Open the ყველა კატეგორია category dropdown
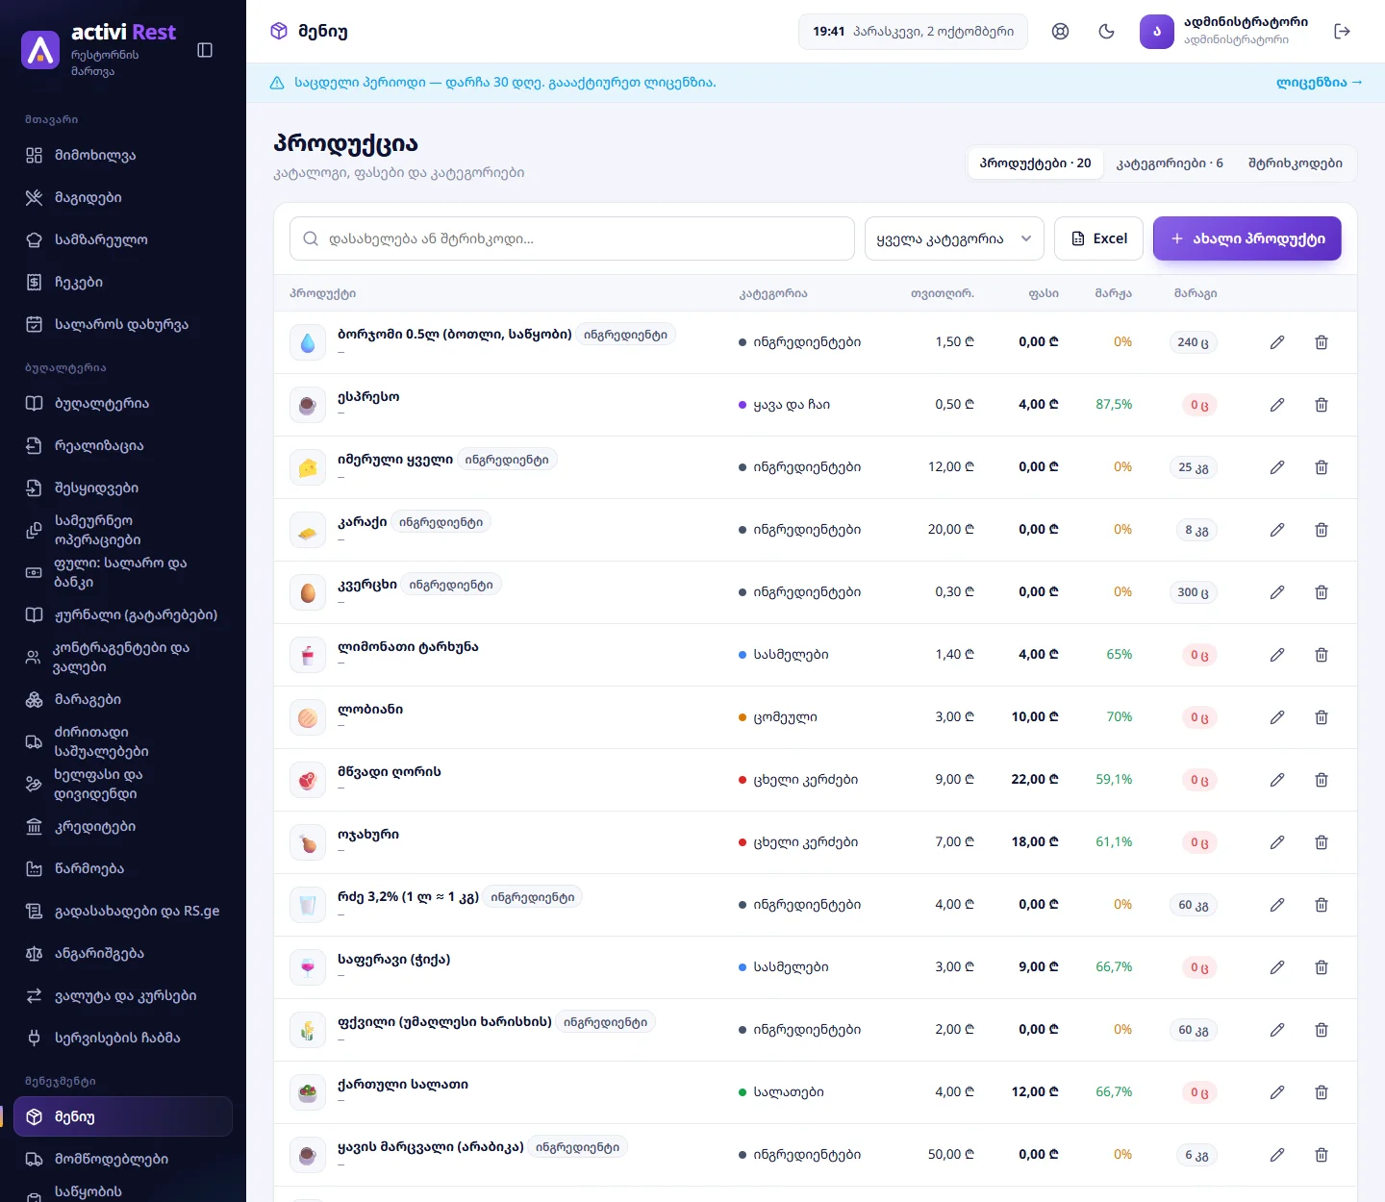 tap(953, 238)
